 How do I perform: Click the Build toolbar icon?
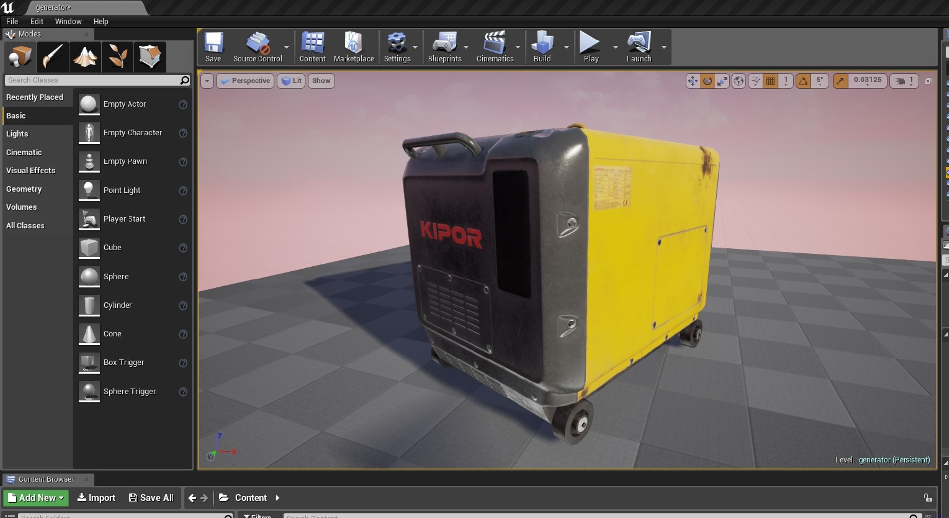542,47
